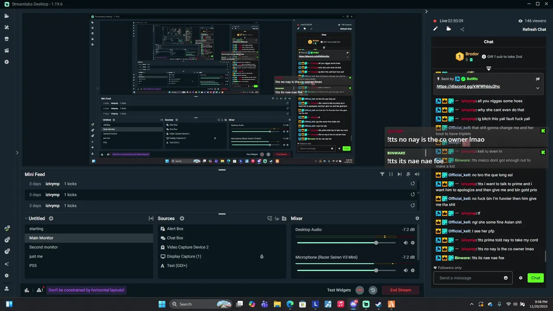This screenshot has height=311, width=553.
Task: Toggle Mini Feed speaker volume icon
Action: pos(417,174)
